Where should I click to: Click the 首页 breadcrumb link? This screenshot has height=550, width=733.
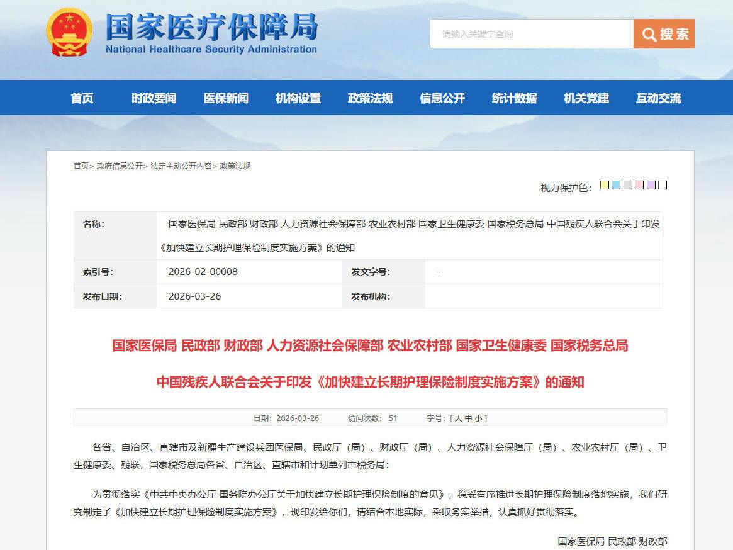click(81, 166)
